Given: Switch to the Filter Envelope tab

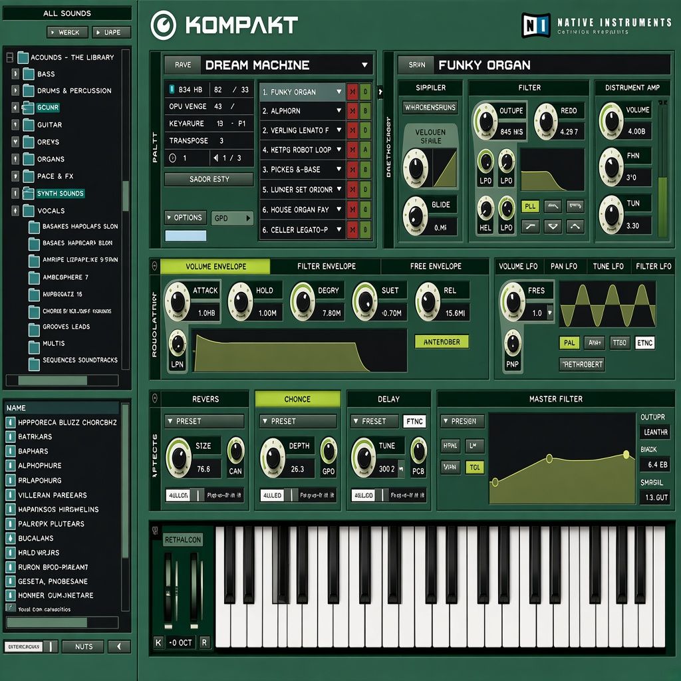Looking at the screenshot, I should [x=326, y=266].
